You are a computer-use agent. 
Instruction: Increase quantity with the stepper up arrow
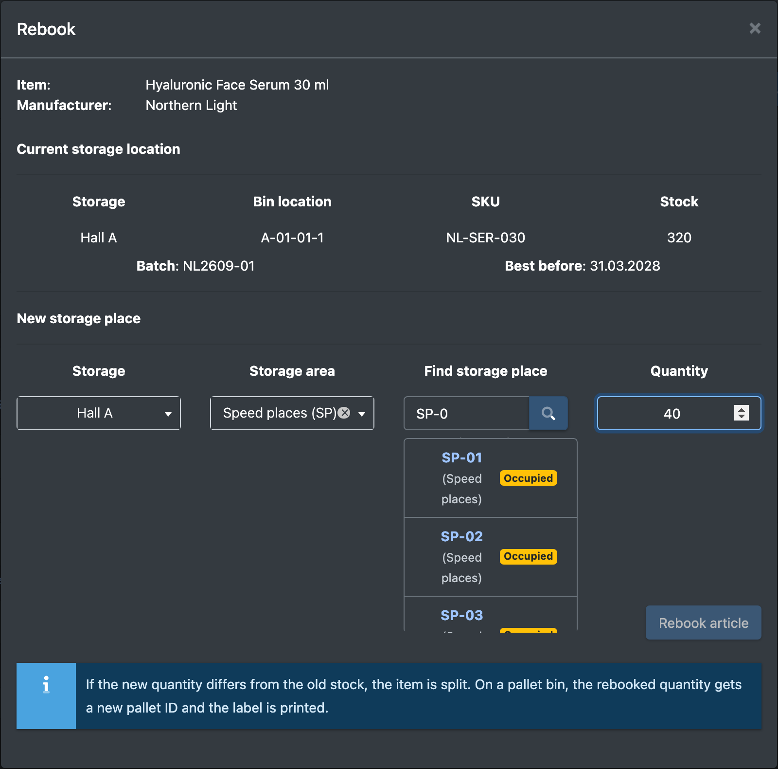[741, 409]
